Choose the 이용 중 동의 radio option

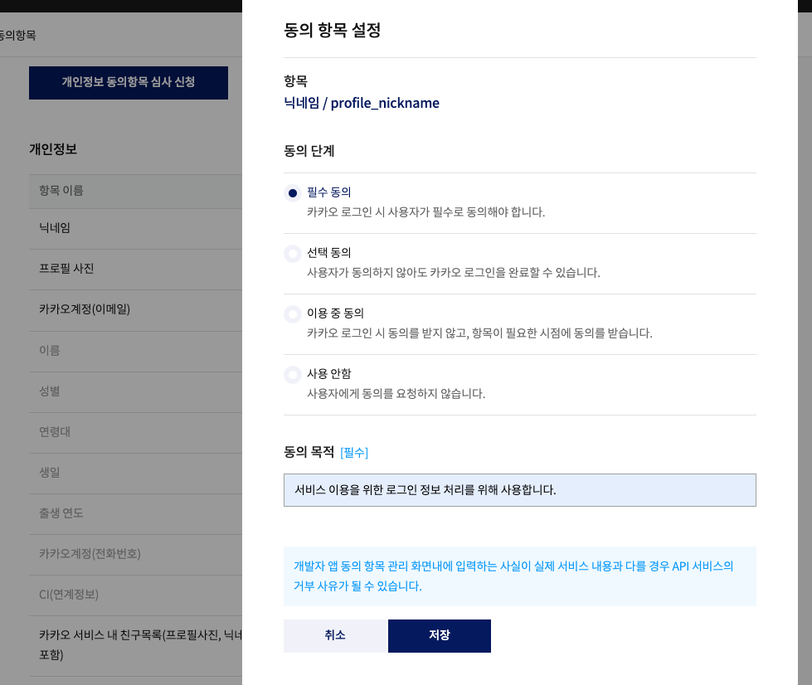tap(293, 314)
